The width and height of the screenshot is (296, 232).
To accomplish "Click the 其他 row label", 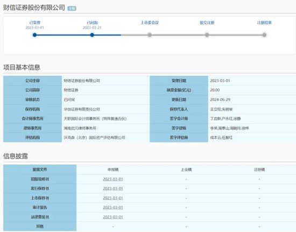I will tap(40, 226).
